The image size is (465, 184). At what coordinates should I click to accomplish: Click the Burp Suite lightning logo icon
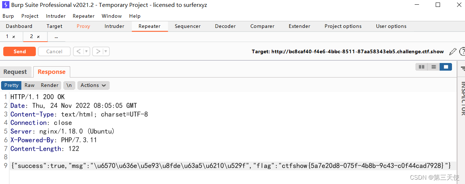(x=5, y=5)
